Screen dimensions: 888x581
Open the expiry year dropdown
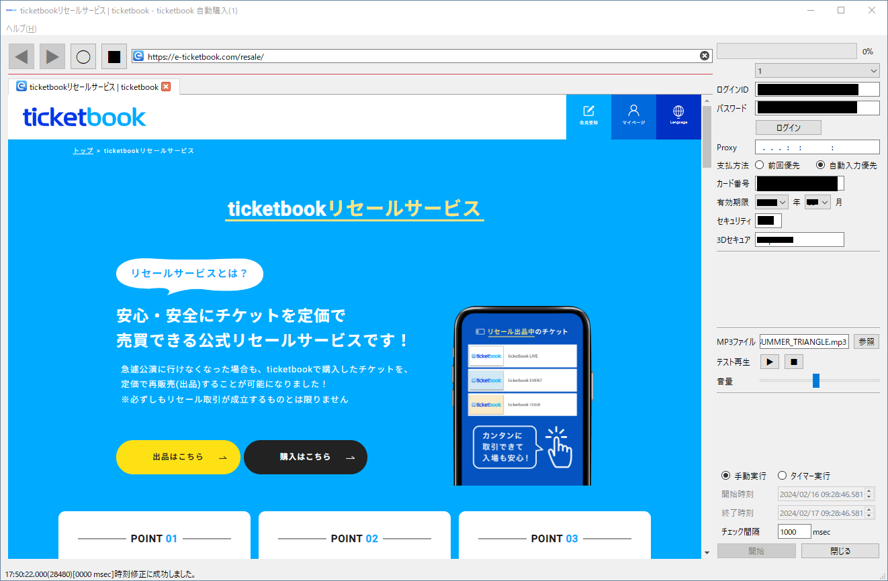click(772, 202)
